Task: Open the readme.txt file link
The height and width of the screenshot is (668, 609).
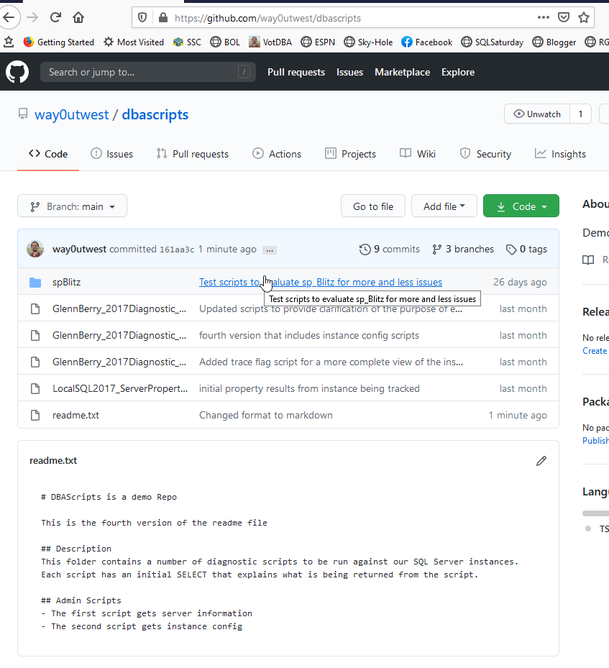Action: pos(75,415)
